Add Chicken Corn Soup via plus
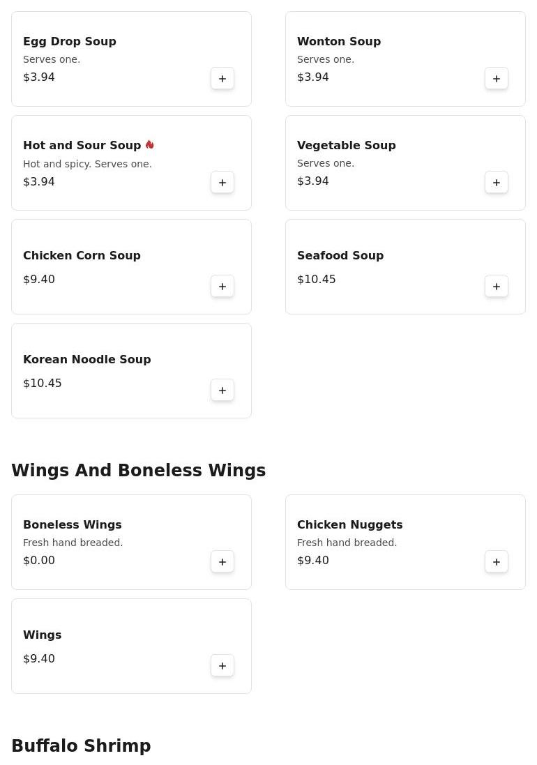The height and width of the screenshot is (765, 537). coord(222,287)
